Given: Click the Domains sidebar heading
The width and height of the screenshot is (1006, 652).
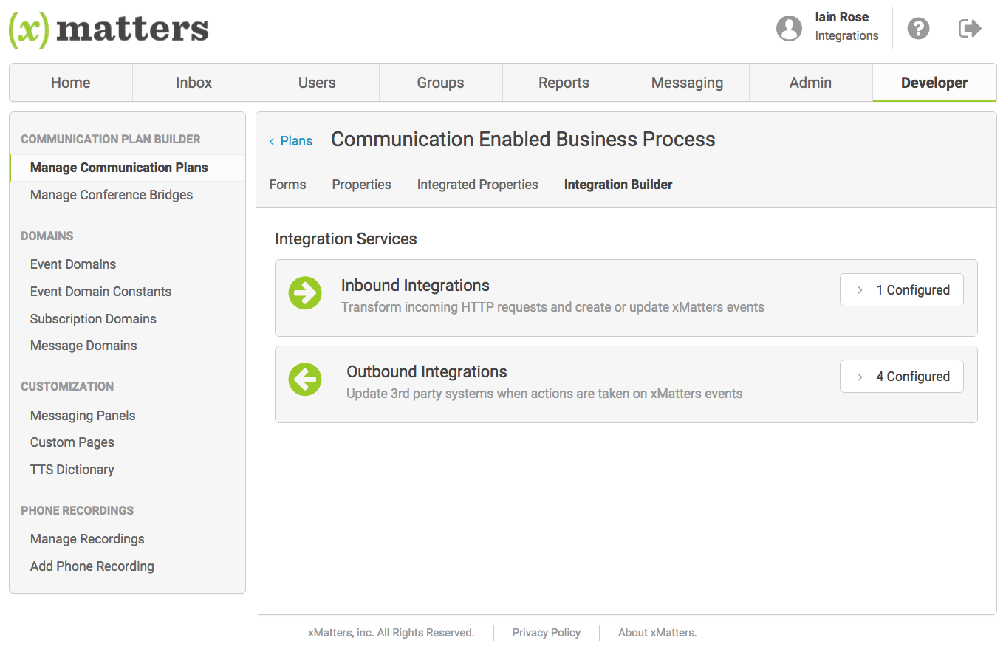Looking at the screenshot, I should [x=47, y=236].
